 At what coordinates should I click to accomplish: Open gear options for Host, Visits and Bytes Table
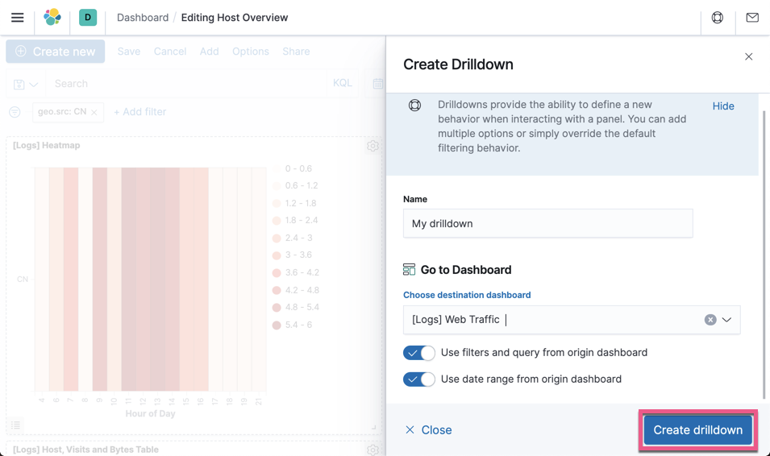point(373,450)
